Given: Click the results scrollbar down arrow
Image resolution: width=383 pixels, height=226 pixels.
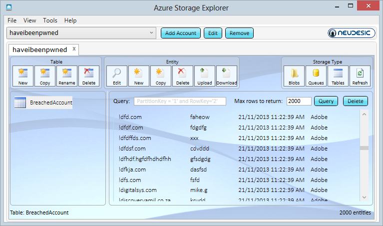Looking at the screenshot, I should click(364, 197).
